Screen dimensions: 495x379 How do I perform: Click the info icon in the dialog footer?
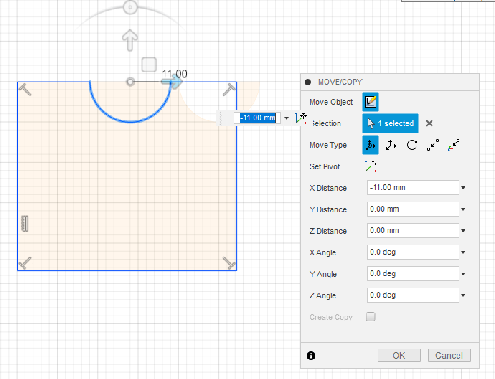click(x=311, y=356)
